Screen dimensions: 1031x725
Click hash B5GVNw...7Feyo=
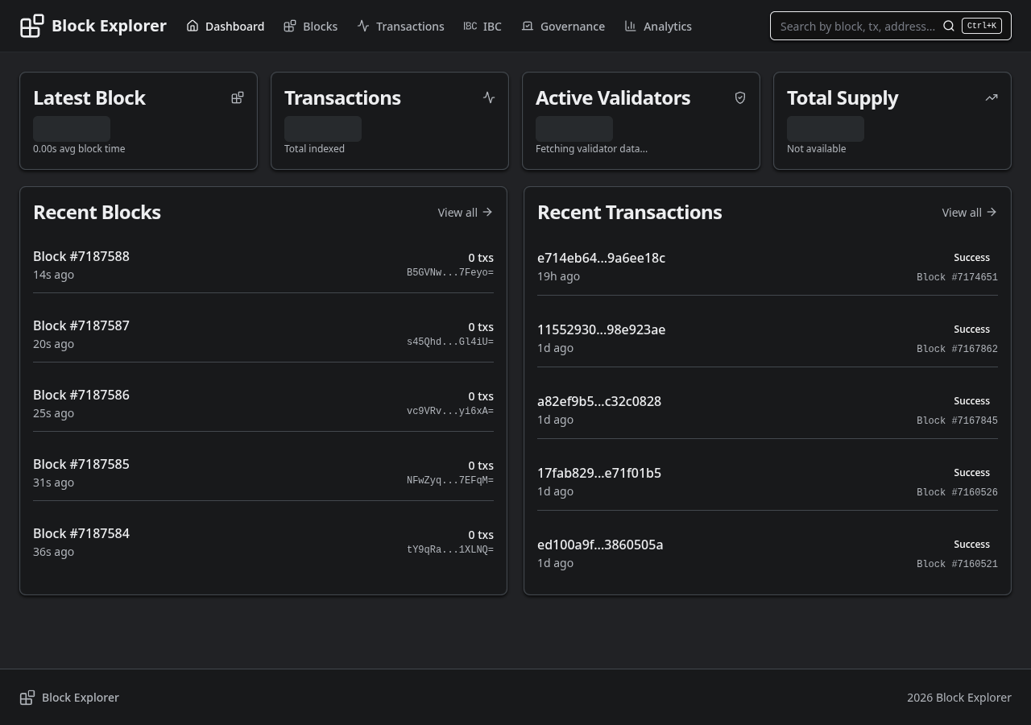coord(450,272)
